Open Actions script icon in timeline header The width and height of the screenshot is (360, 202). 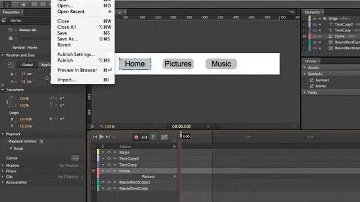174,146
